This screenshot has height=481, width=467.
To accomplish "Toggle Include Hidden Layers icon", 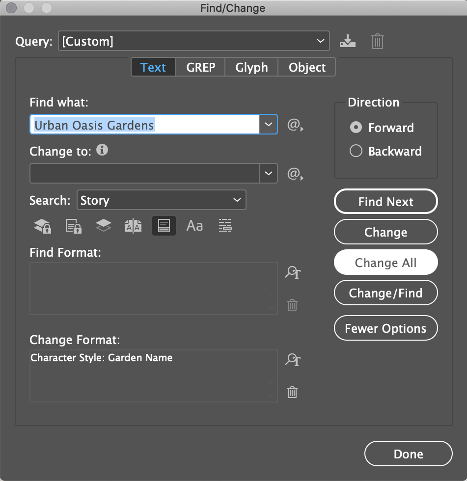I will 104,225.
